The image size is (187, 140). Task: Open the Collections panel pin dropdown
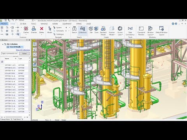point(27,40)
